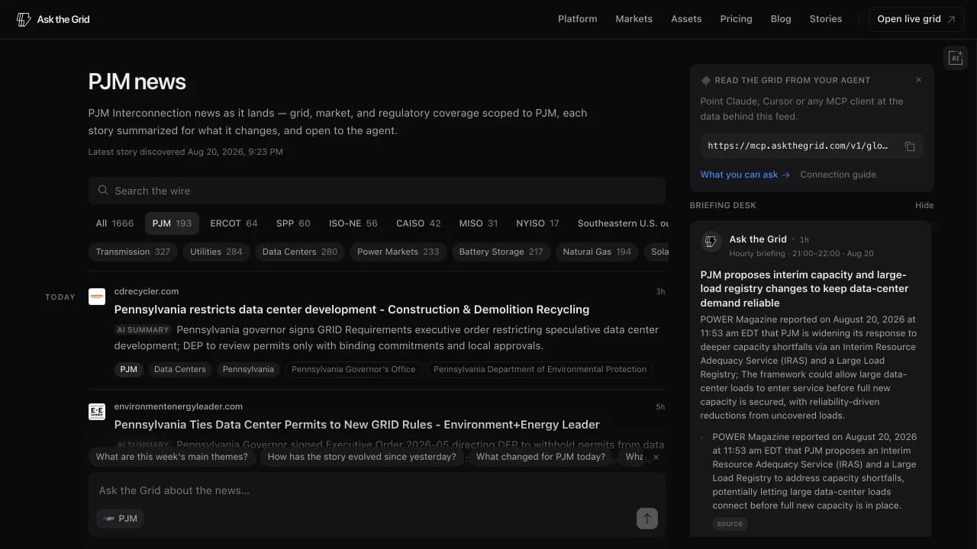Click the Pennsylvania tag on the cdrecycler story
977x549 pixels.
click(248, 369)
